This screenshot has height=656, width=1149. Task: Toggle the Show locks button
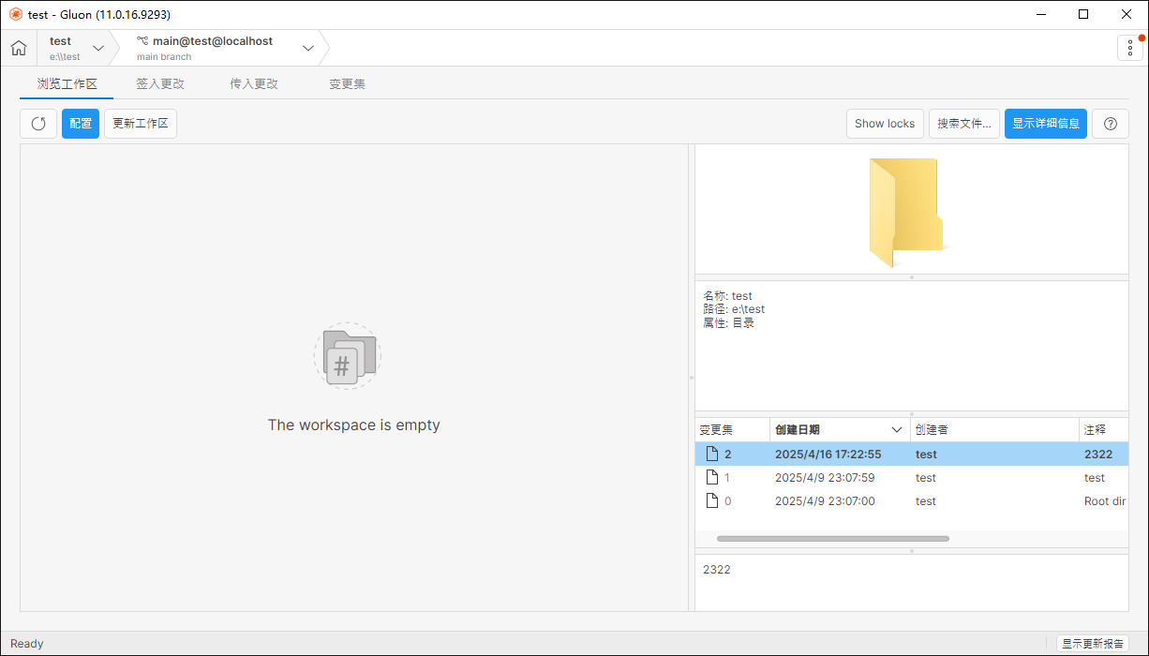pyautogui.click(x=885, y=124)
